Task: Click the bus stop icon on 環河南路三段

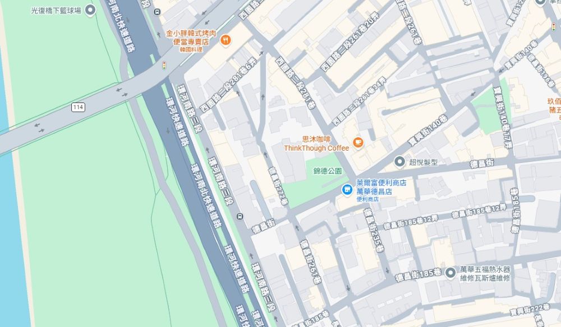Action: [x=240, y=216]
